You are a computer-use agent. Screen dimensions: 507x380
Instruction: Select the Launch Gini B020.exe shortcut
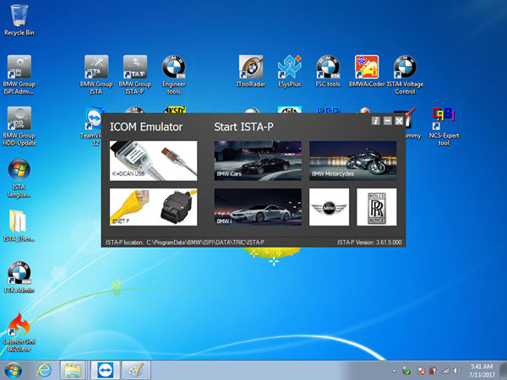click(19, 333)
